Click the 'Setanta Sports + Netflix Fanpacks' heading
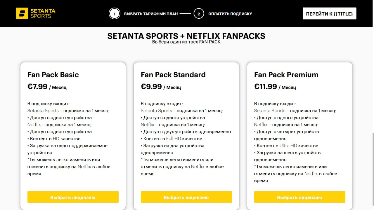Viewport: 374px width, 210px height. coord(186,36)
